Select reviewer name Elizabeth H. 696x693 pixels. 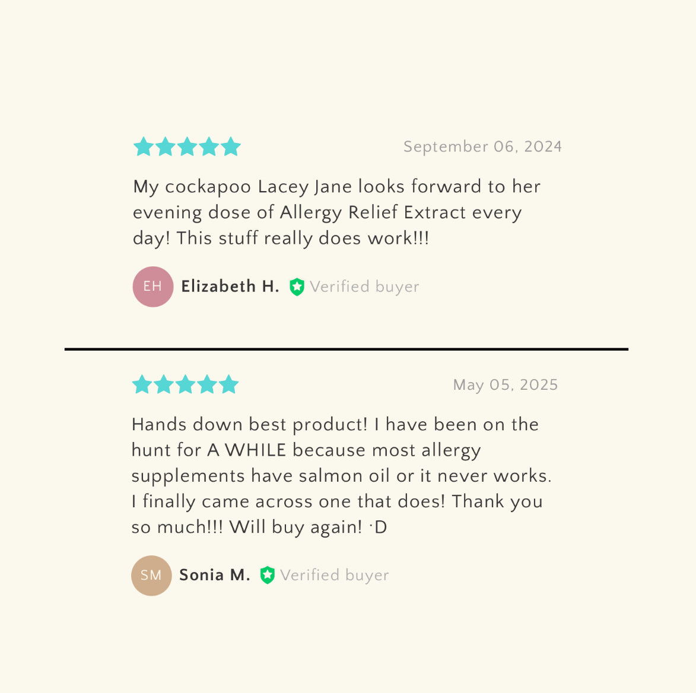point(230,287)
